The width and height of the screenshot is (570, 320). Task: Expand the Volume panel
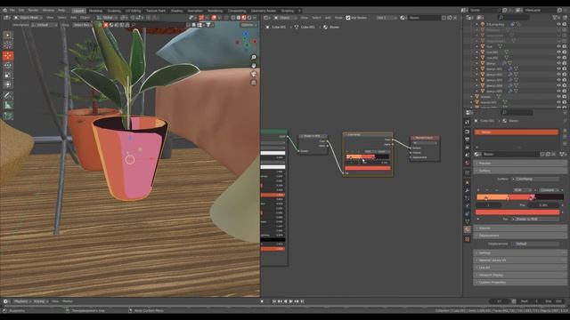pyautogui.click(x=519, y=228)
